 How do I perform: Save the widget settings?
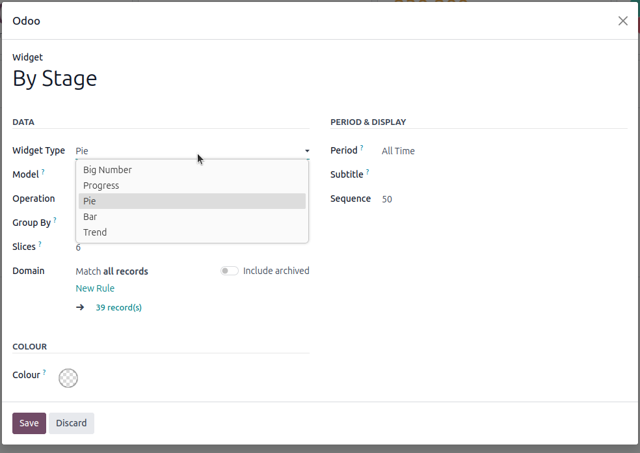tap(29, 423)
